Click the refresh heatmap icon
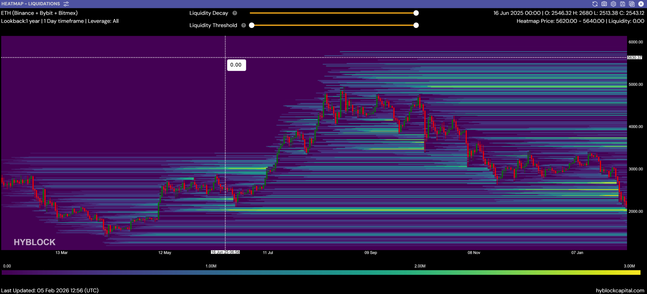Image resolution: width=647 pixels, height=294 pixels. pos(595,4)
